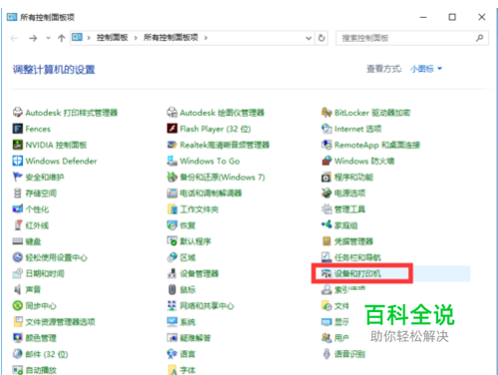This screenshot has height=375, width=498.
Task: Click the search magnifier icon
Action: (479, 38)
